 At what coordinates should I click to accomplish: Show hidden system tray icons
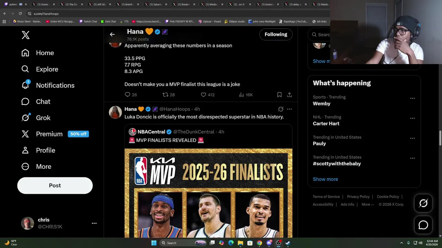pyautogui.click(x=401, y=243)
